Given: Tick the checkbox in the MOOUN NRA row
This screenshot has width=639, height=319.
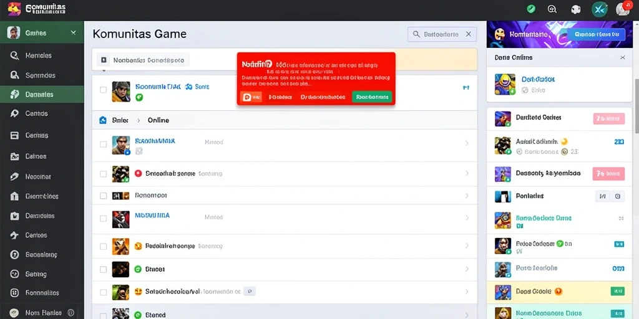Looking at the screenshot, I should click(104, 219).
